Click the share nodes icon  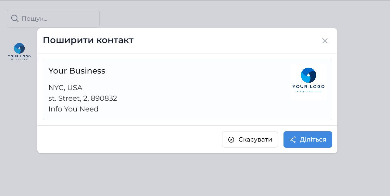pos(293,140)
